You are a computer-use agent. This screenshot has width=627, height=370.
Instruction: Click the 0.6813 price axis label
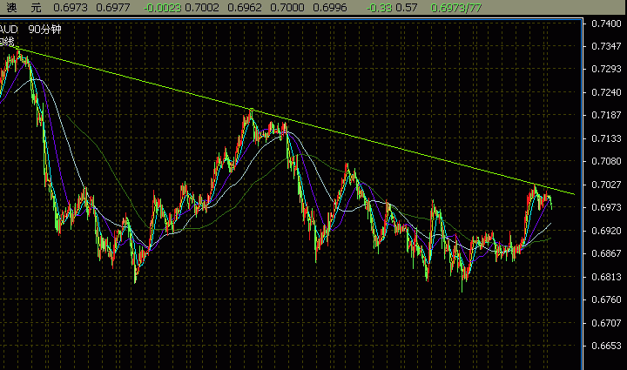point(606,277)
